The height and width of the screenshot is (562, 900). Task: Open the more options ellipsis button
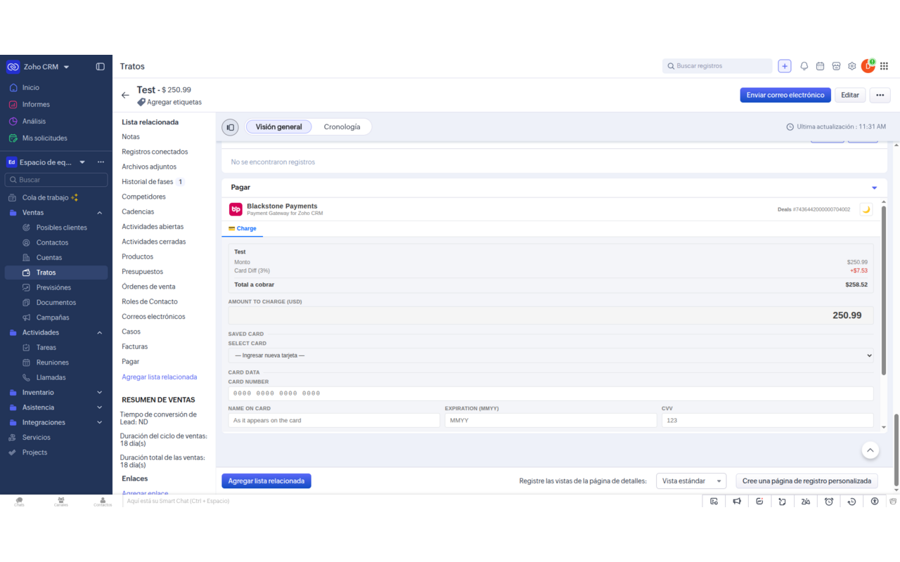click(x=880, y=95)
